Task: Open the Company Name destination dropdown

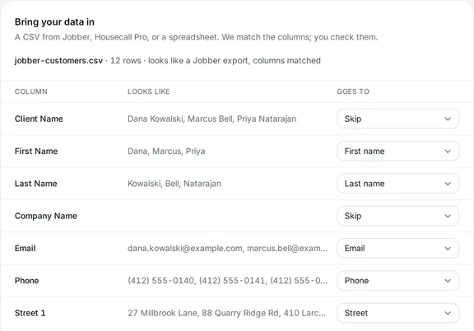Action: coord(397,216)
